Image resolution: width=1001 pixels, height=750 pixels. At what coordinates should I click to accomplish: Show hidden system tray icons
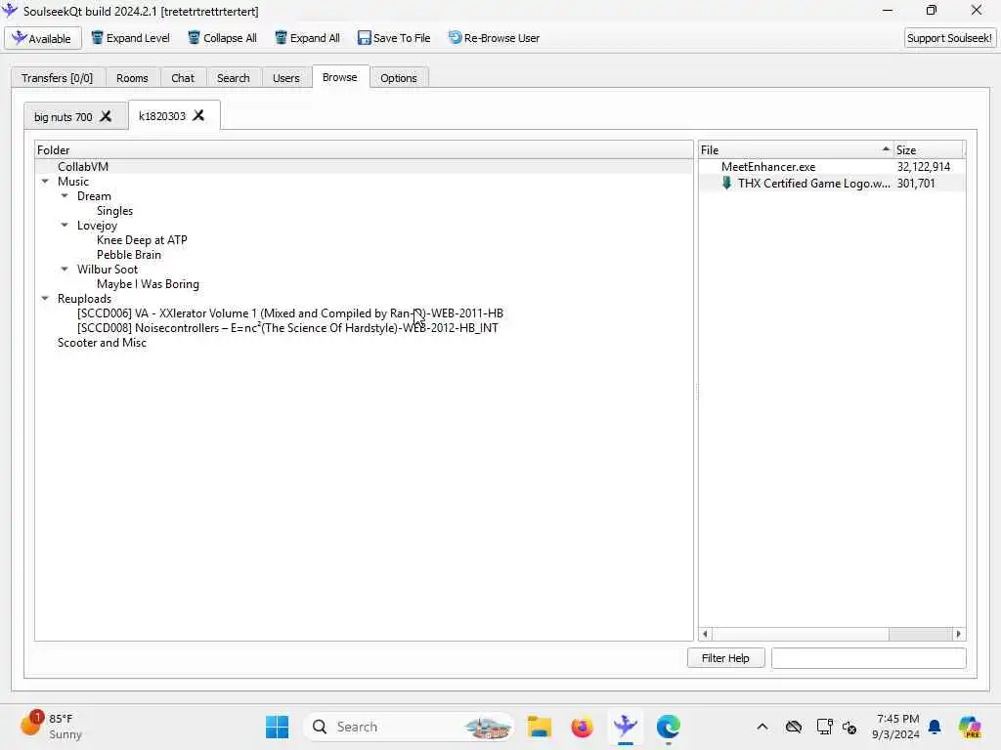[x=762, y=727]
